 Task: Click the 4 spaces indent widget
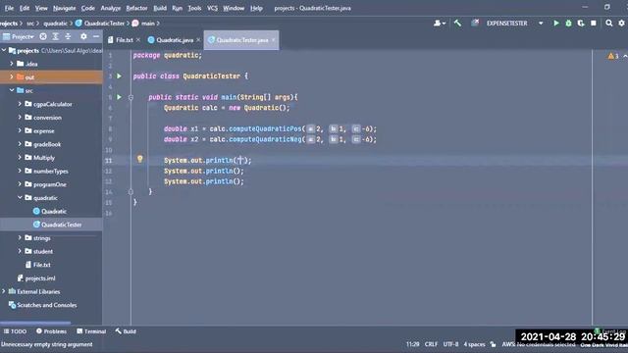tap(474, 344)
